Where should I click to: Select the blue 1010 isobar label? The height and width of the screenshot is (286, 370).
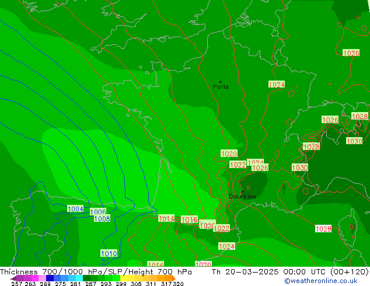coord(109,253)
